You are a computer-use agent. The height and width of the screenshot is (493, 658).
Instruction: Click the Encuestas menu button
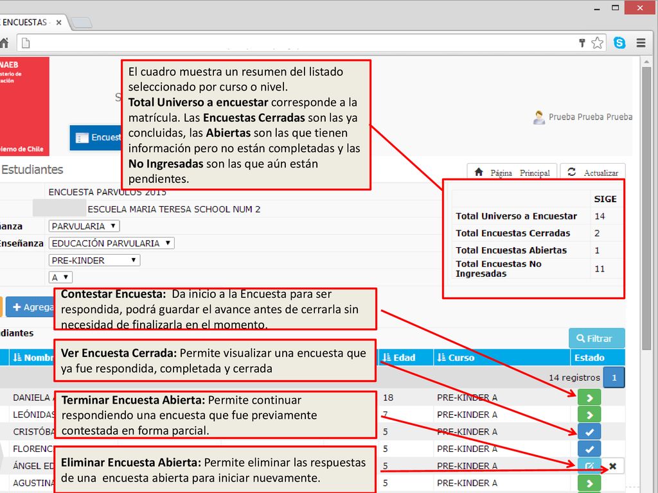[96, 137]
